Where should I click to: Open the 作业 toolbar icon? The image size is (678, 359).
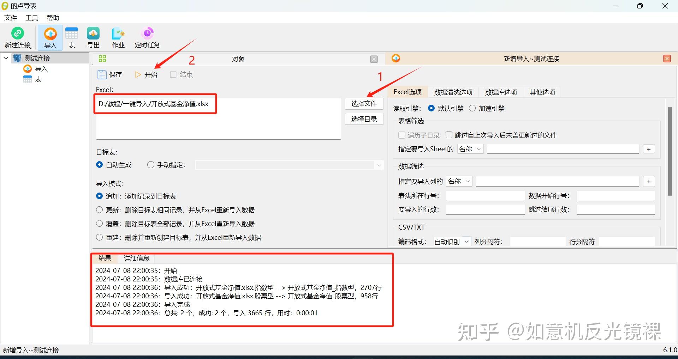click(x=118, y=37)
